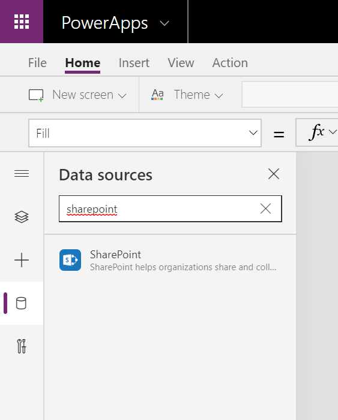Expand the fx chevron dropdown

(333, 132)
